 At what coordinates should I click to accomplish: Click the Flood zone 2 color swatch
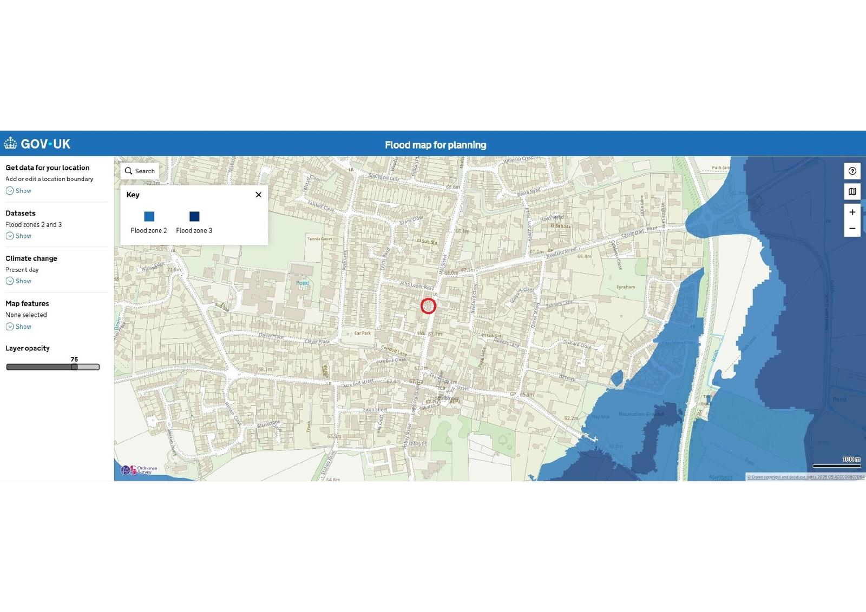pos(149,217)
